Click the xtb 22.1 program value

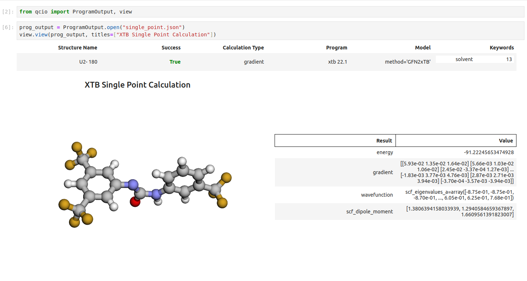pyautogui.click(x=337, y=62)
